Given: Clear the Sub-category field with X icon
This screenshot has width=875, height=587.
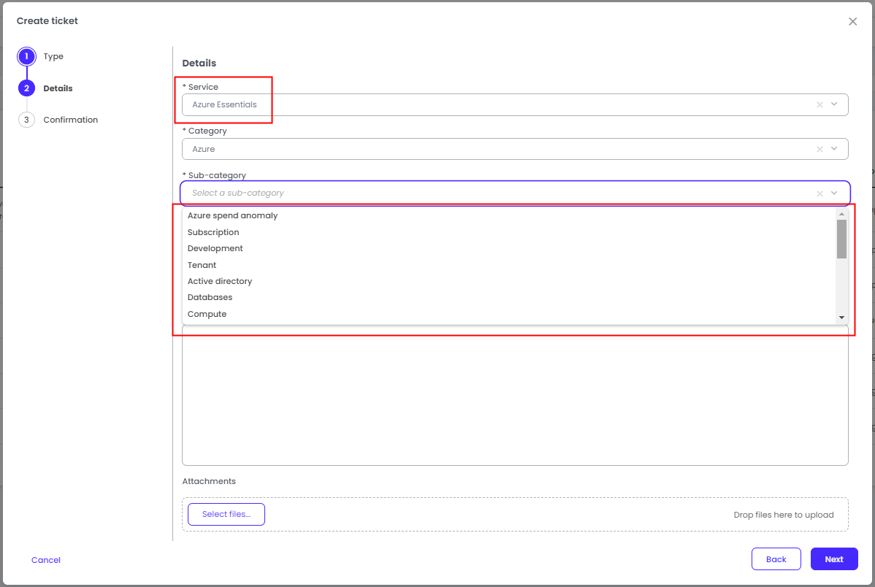Looking at the screenshot, I should click(819, 193).
